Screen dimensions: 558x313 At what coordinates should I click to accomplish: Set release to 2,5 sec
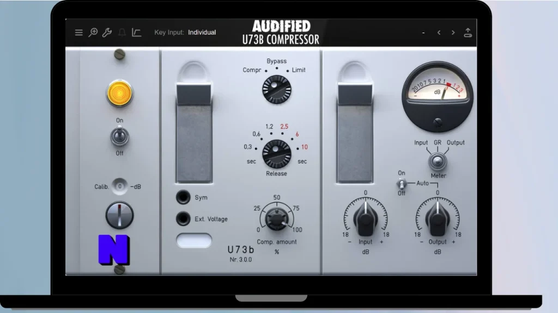(284, 127)
